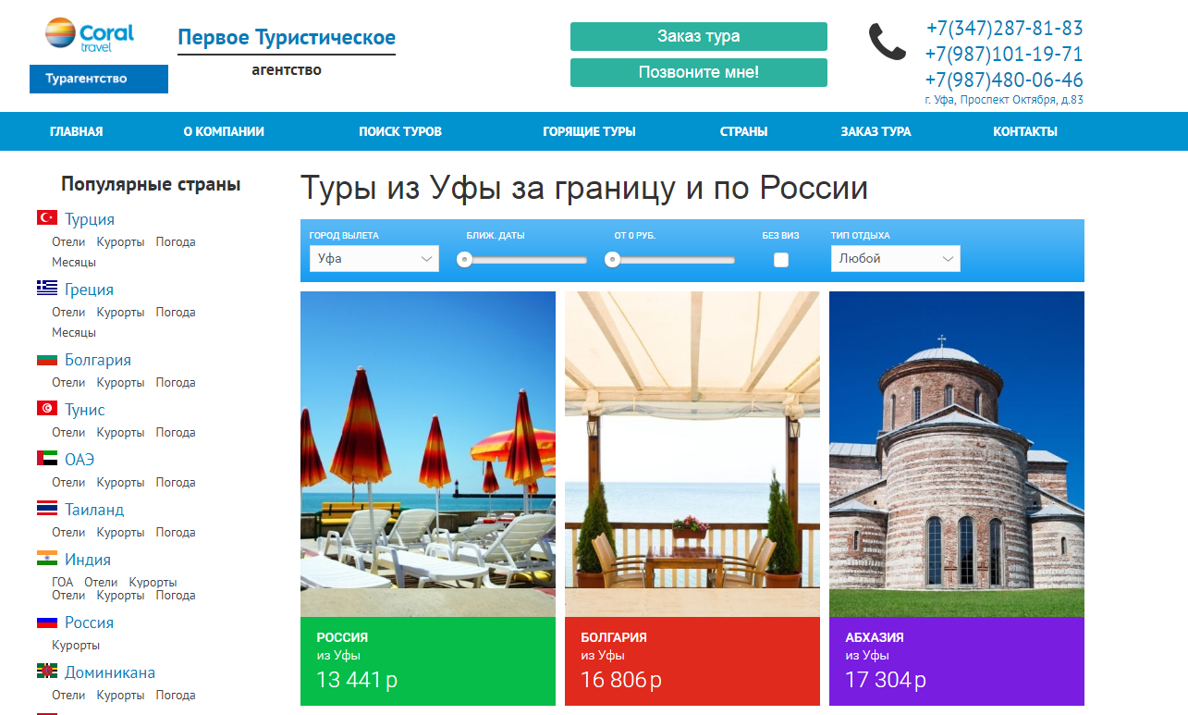1188x715 pixels.
Task: Click the phone handset icon
Action: [x=888, y=42]
